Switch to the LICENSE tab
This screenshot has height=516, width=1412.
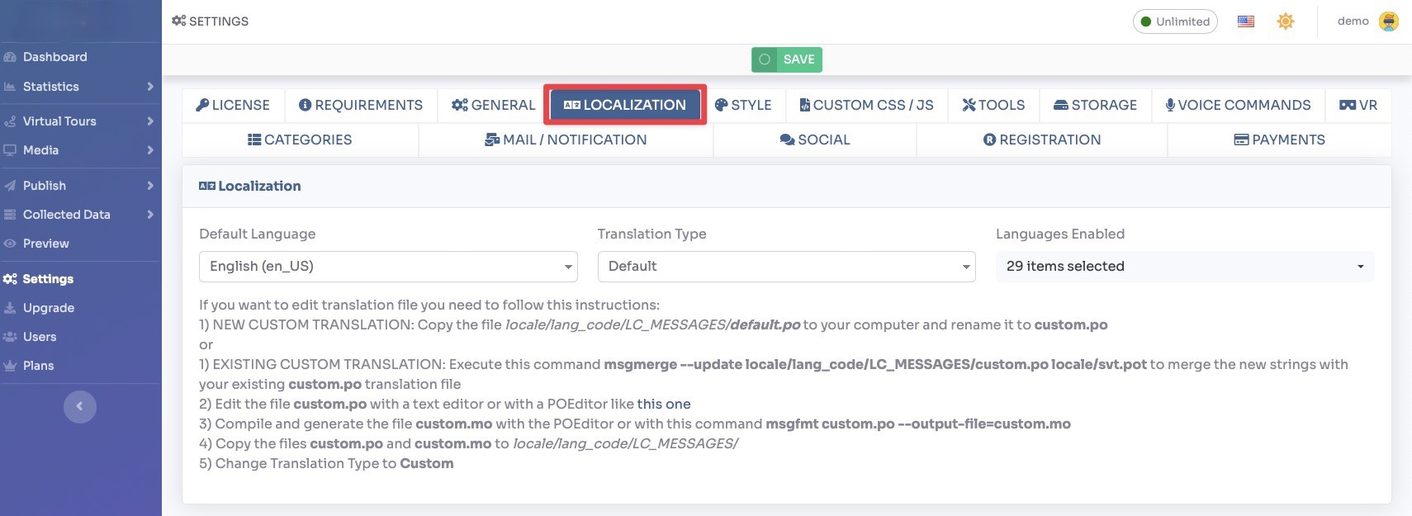click(233, 105)
